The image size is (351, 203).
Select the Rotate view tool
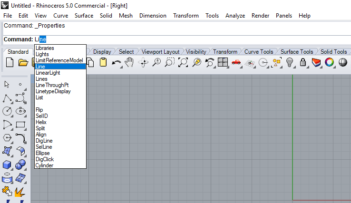click(x=143, y=62)
